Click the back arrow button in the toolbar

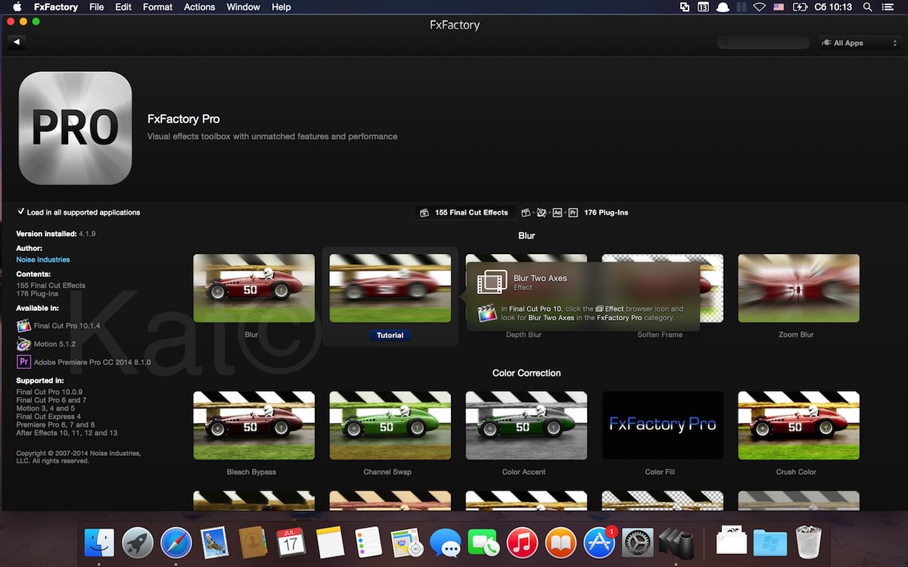tap(16, 42)
